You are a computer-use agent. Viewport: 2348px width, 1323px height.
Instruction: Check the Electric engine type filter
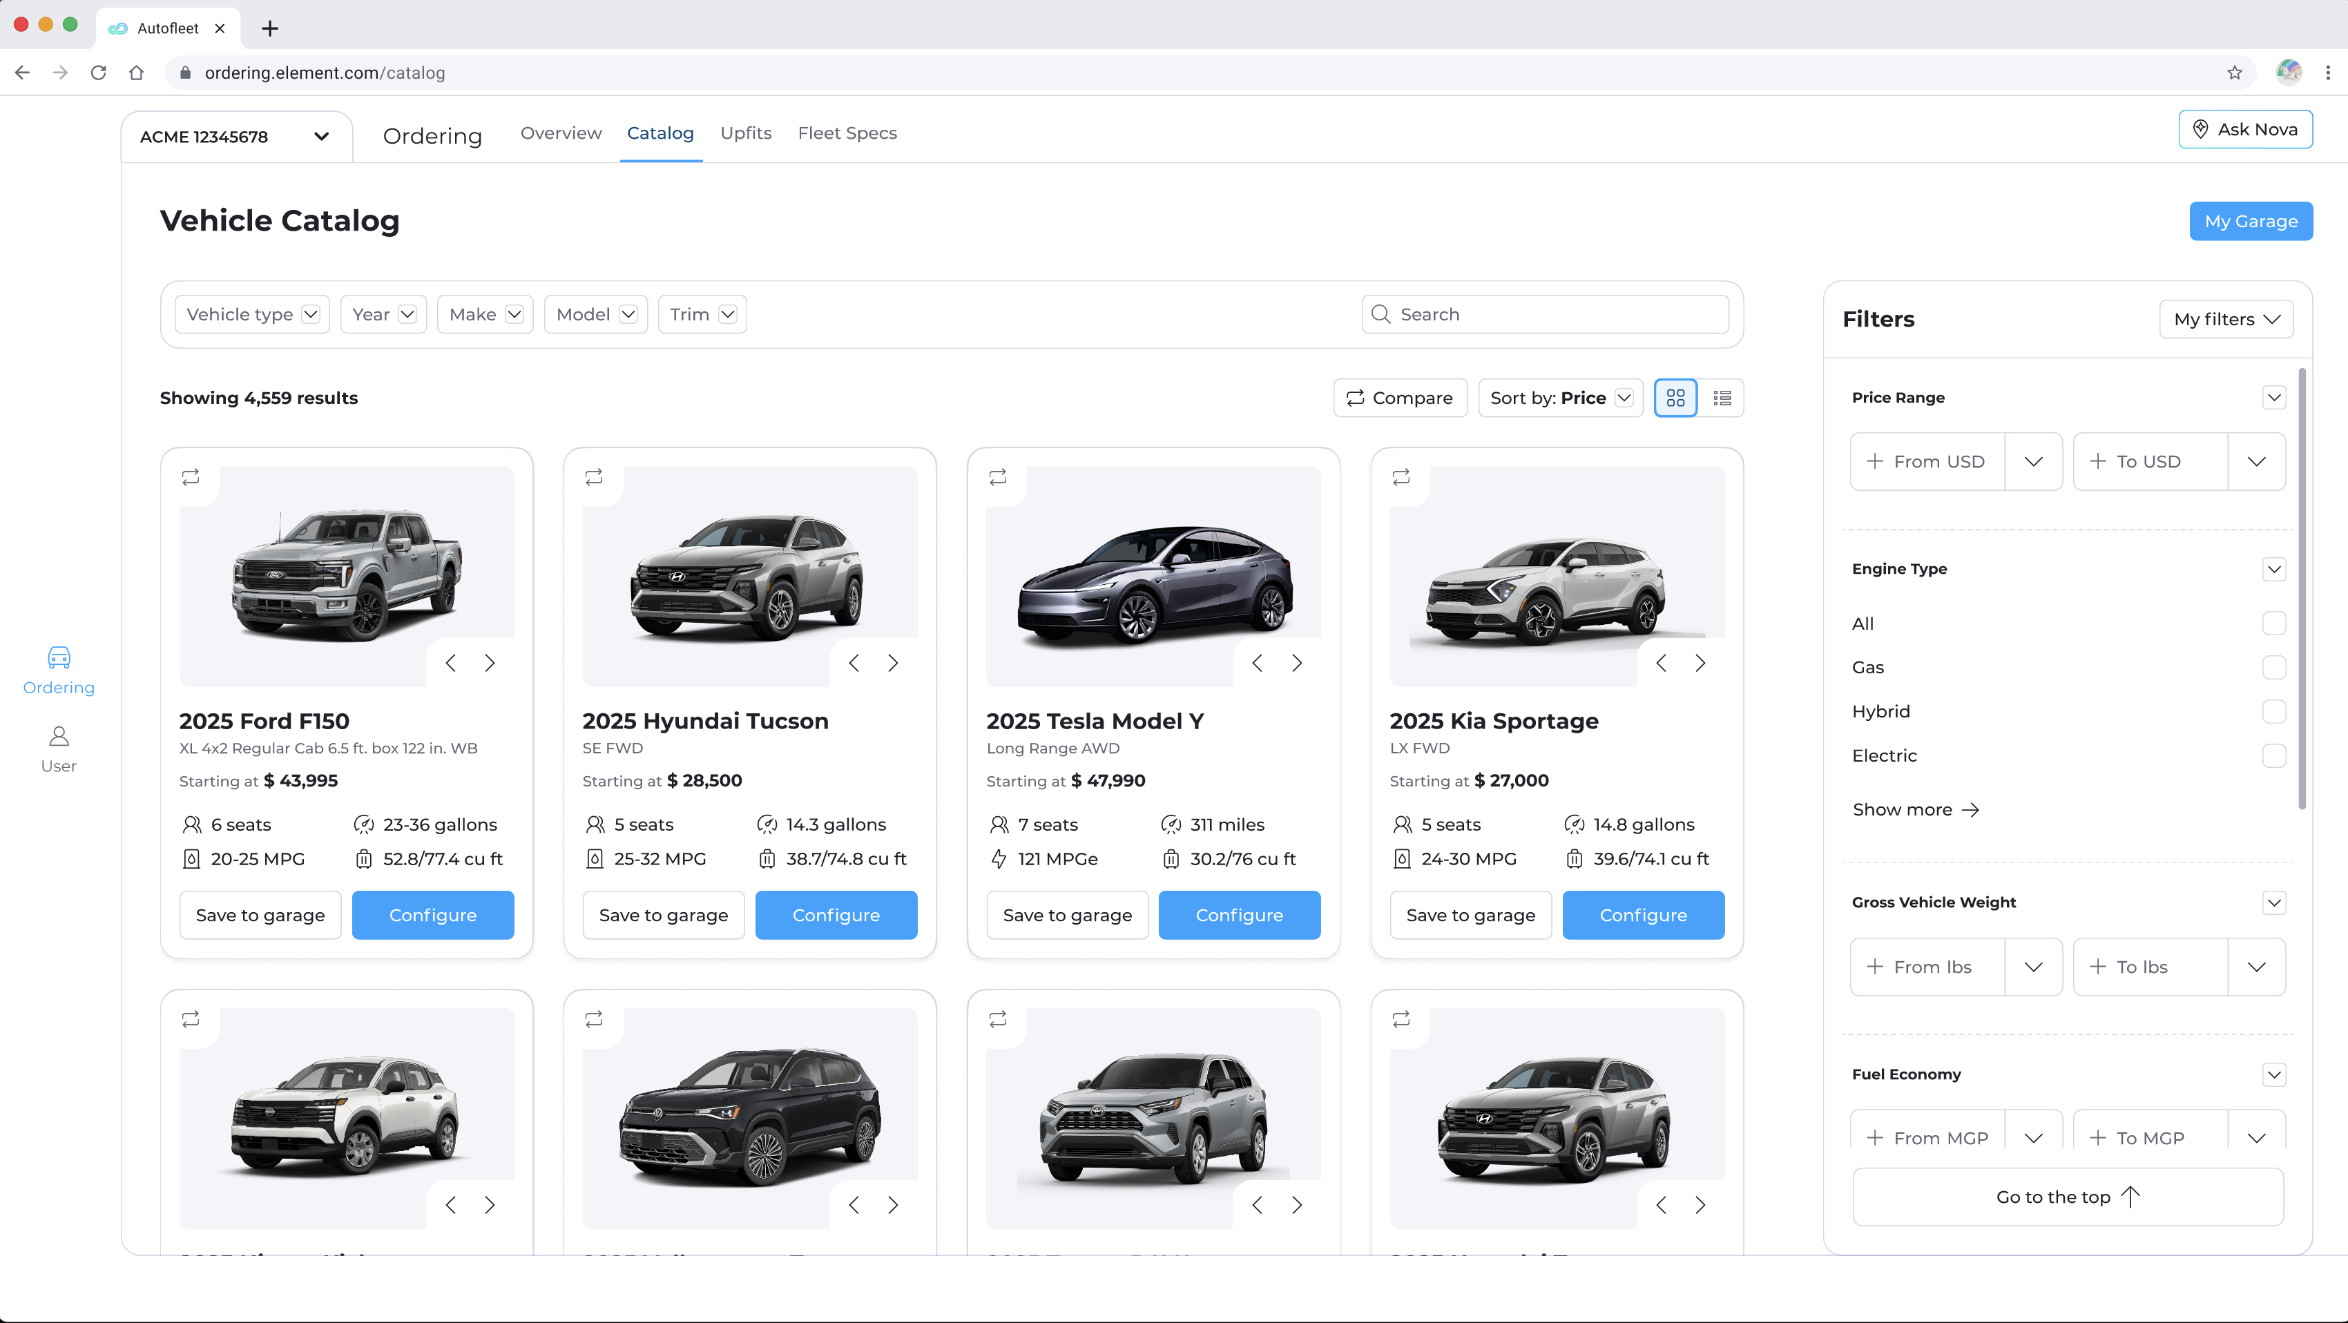(2274, 755)
